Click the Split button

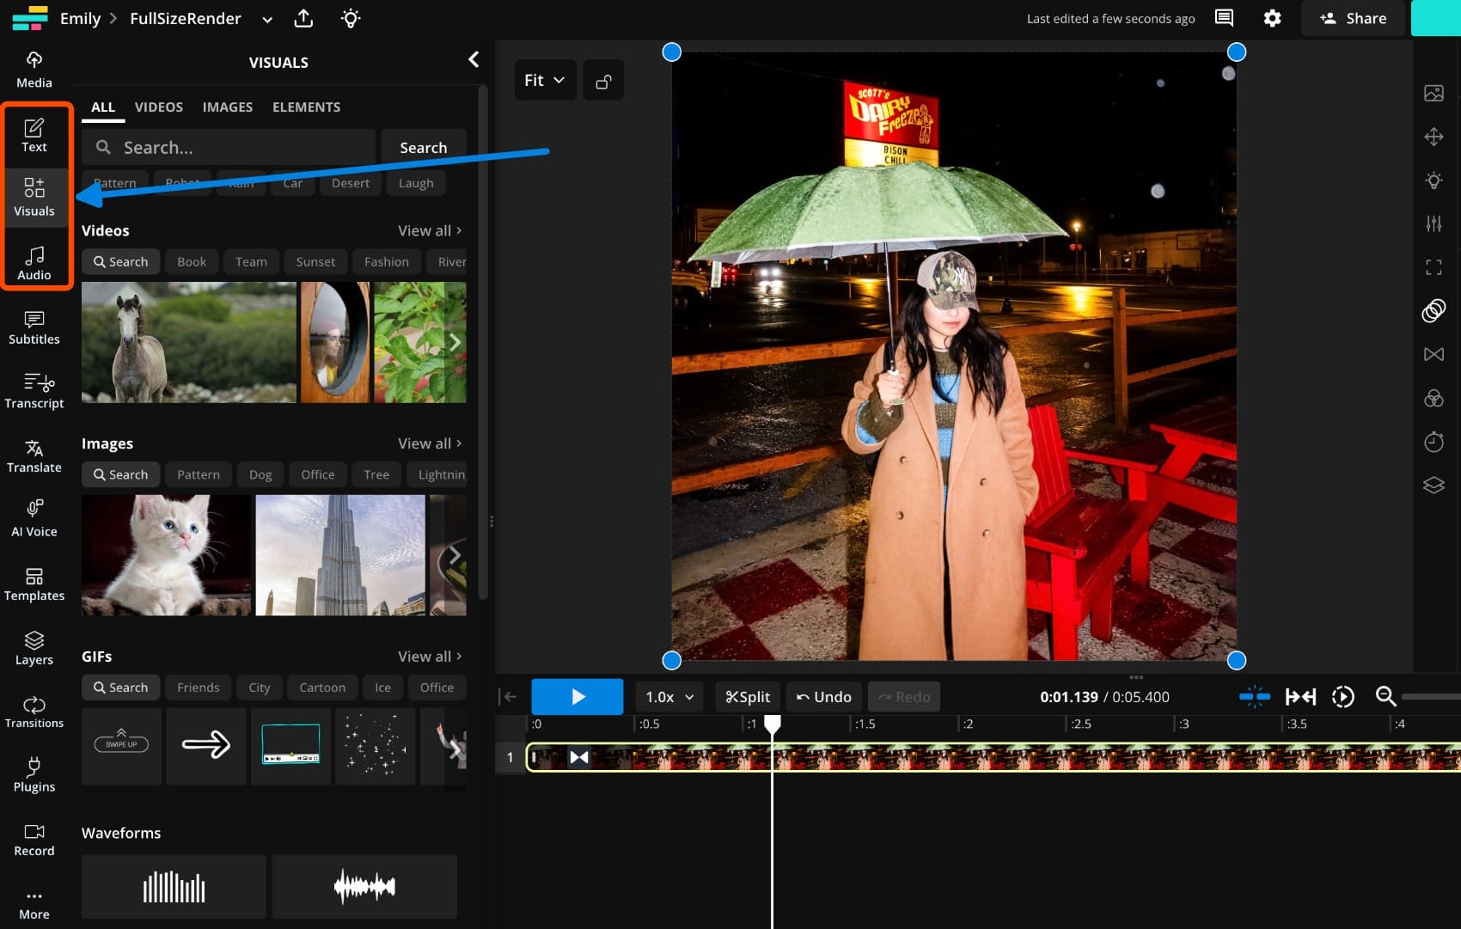coord(748,697)
